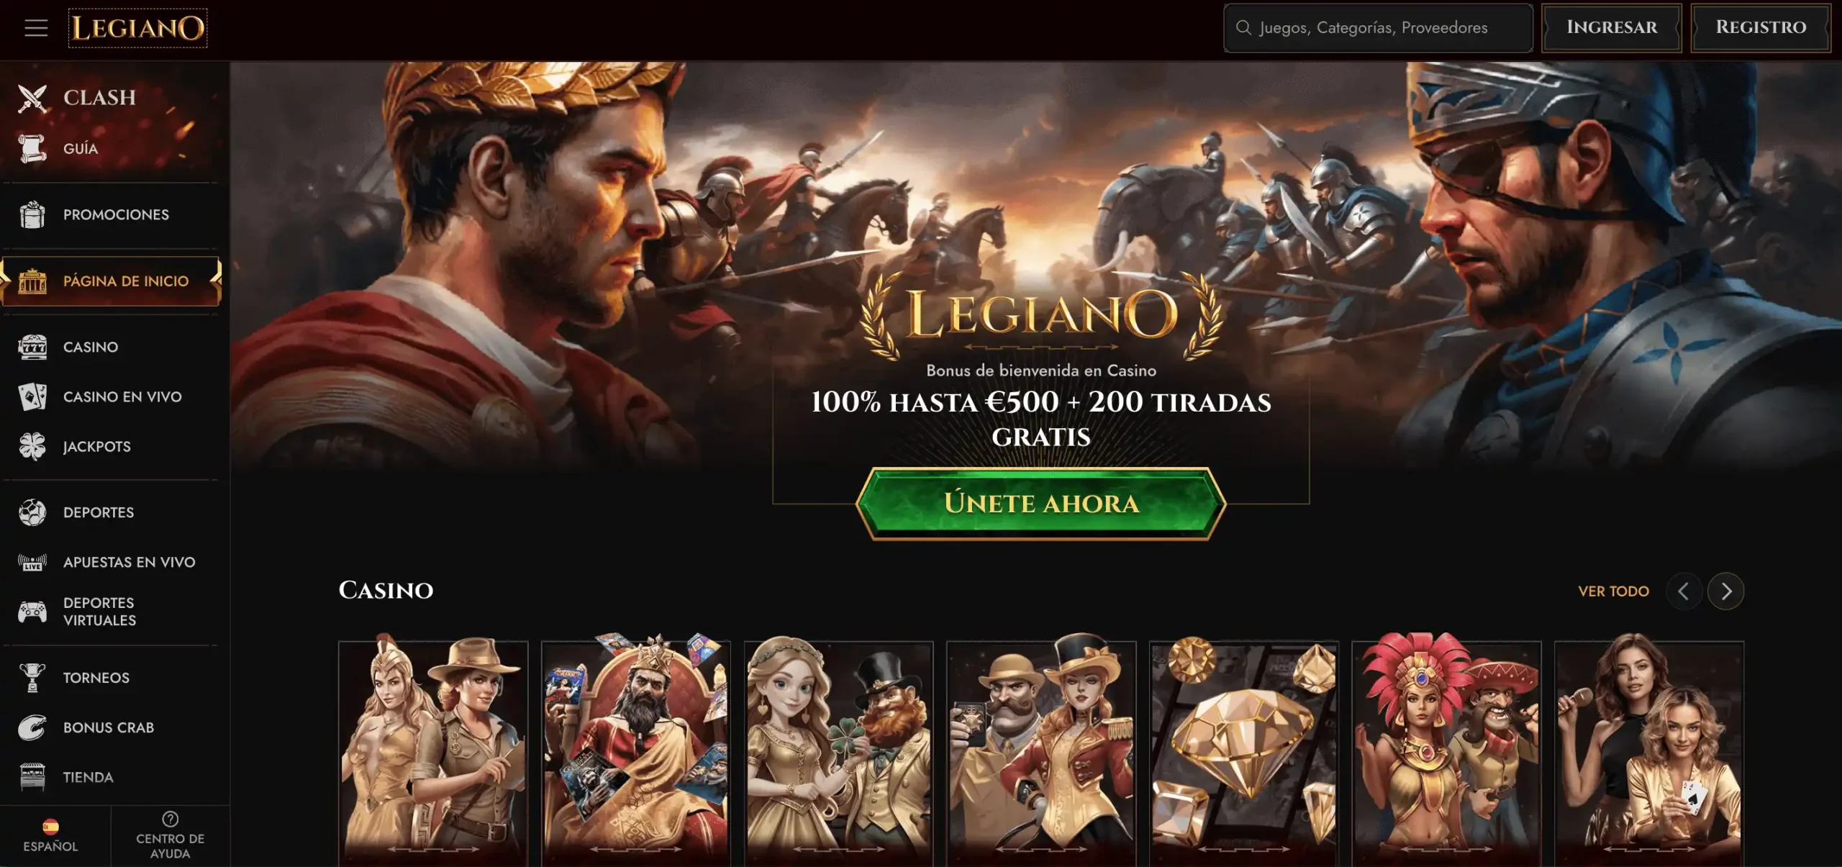Click the crossed swords Clash icon
The height and width of the screenshot is (867, 1842).
[32, 98]
